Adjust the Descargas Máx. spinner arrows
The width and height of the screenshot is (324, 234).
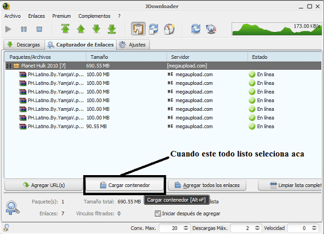coord(257,228)
